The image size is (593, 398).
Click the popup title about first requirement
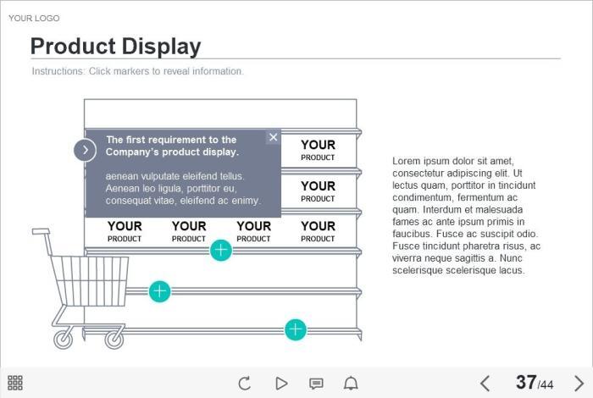click(172, 146)
